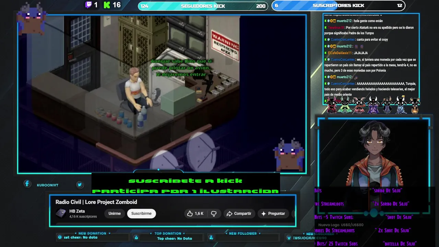Dislike the video with thumbs down icon
The image size is (439, 247).
(x=214, y=213)
